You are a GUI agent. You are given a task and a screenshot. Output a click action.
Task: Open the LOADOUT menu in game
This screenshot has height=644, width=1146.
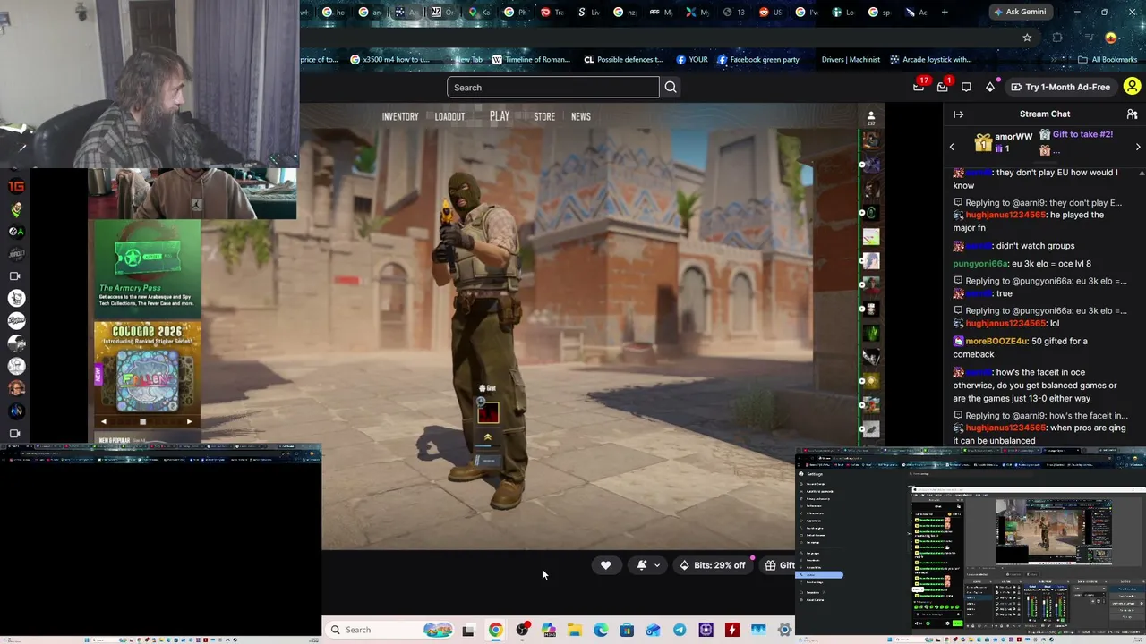(449, 117)
